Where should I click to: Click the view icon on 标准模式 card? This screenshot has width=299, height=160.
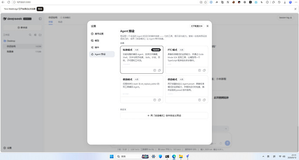(155, 70)
